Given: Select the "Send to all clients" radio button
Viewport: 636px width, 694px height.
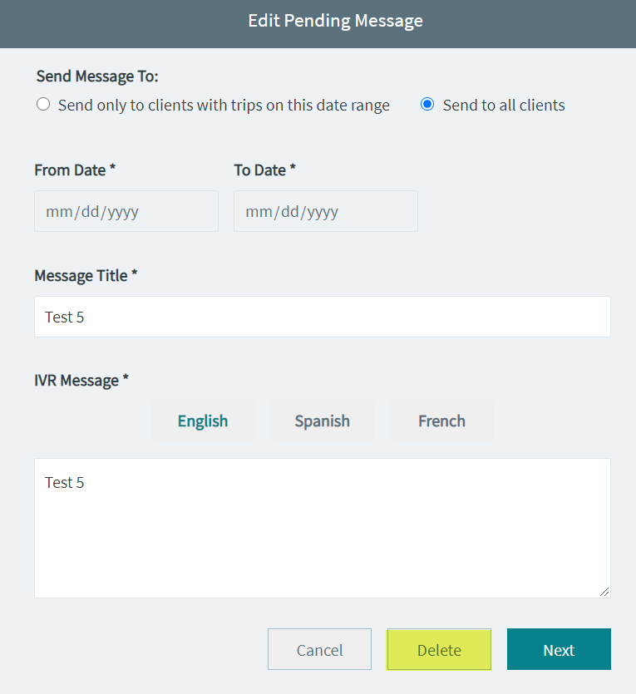Looking at the screenshot, I should (426, 105).
